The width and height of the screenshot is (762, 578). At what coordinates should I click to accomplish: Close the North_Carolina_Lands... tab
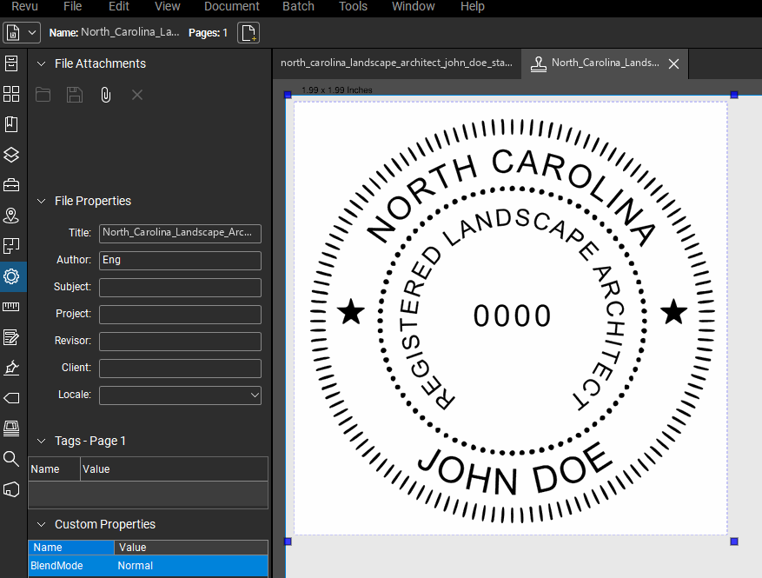[673, 63]
